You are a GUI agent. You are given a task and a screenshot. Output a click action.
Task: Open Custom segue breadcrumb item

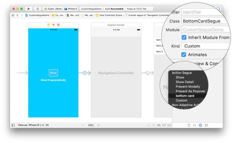point(147,15)
